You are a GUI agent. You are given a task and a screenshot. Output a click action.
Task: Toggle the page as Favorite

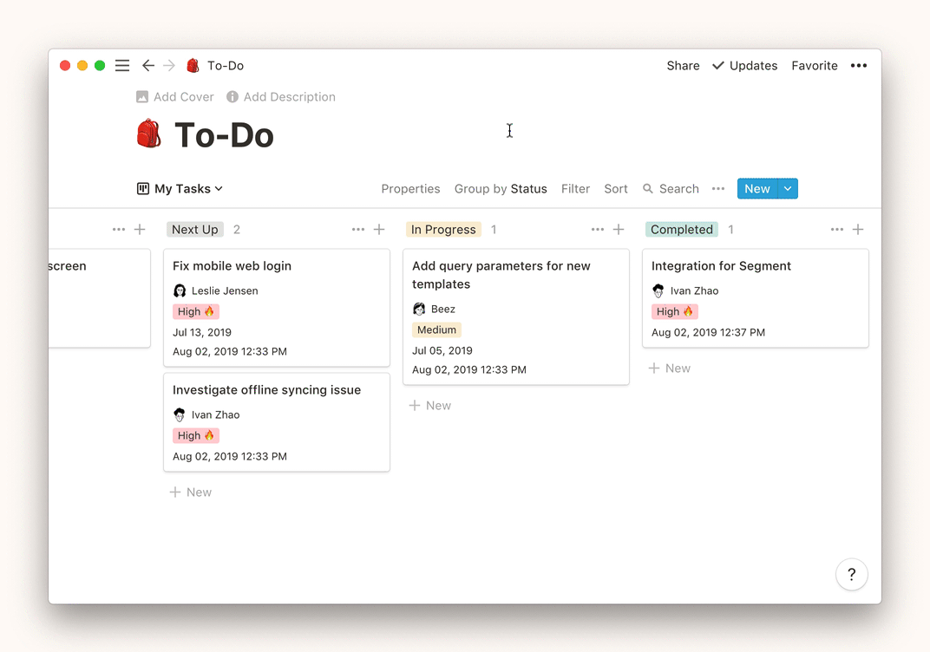814,66
